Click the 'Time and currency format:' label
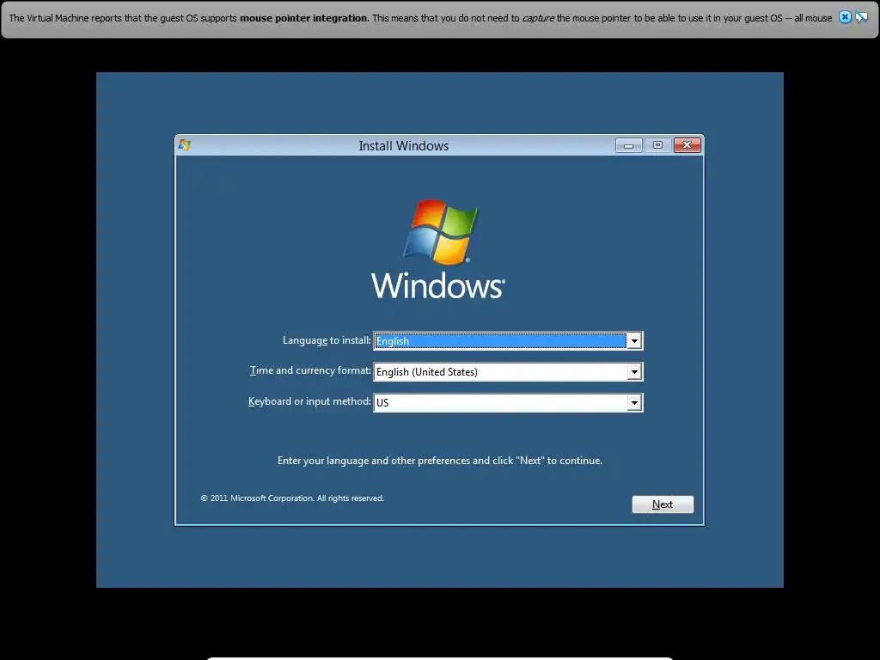Image resolution: width=880 pixels, height=660 pixels. [310, 370]
